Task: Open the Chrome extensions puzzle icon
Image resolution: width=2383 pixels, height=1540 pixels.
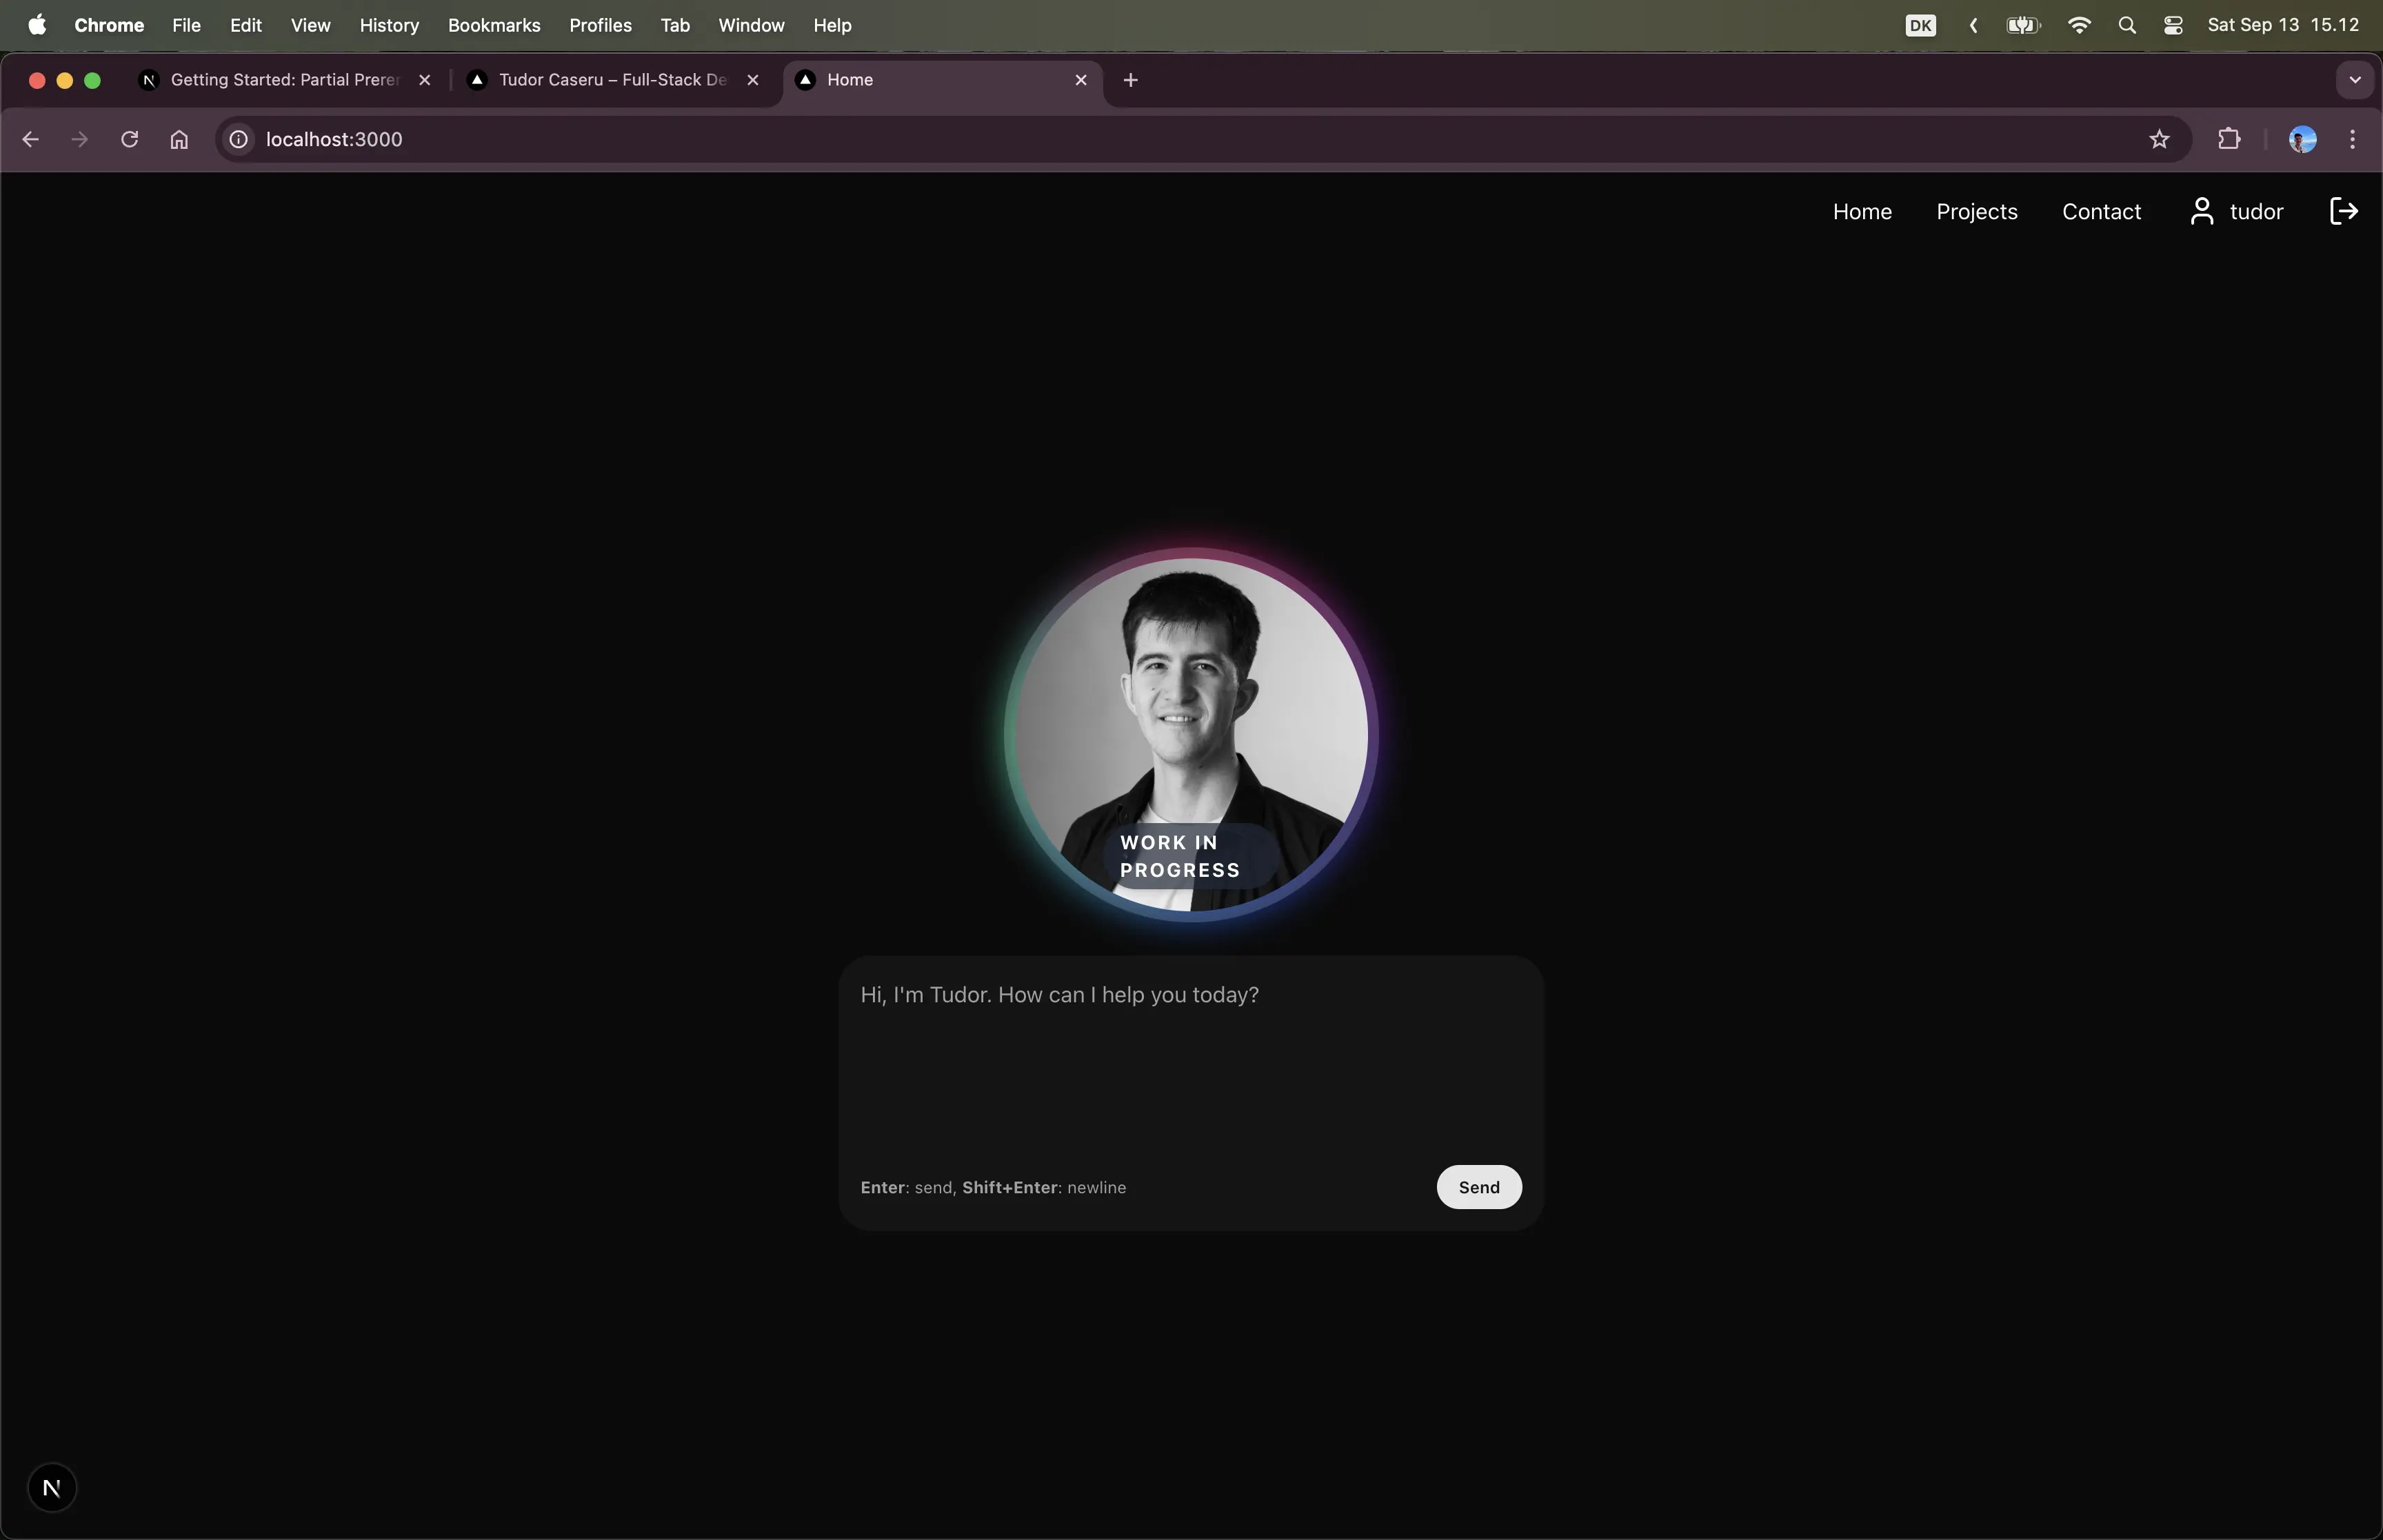Action: [x=2229, y=139]
